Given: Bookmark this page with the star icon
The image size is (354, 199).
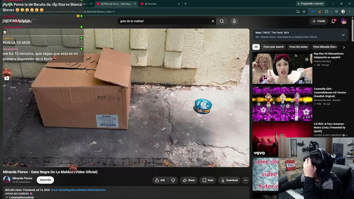Looking at the screenshot, I should click(x=304, y=12).
